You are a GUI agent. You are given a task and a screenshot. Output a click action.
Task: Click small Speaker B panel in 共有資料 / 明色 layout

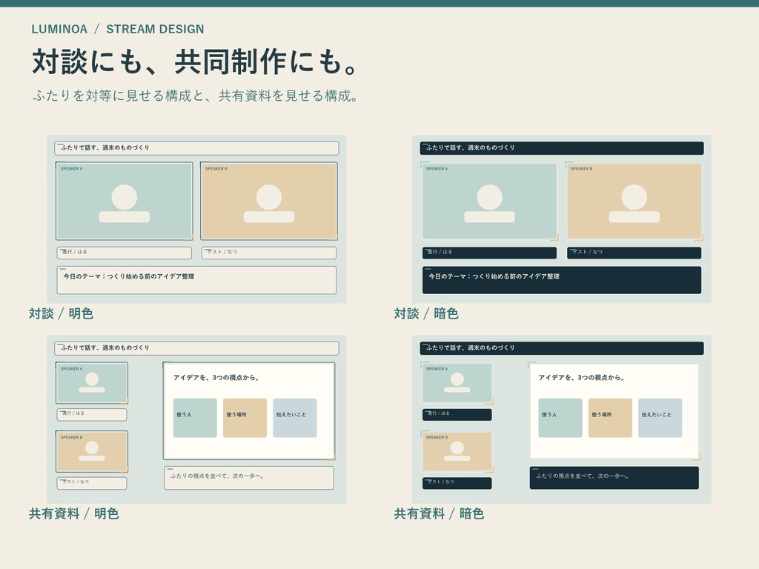[x=92, y=451]
